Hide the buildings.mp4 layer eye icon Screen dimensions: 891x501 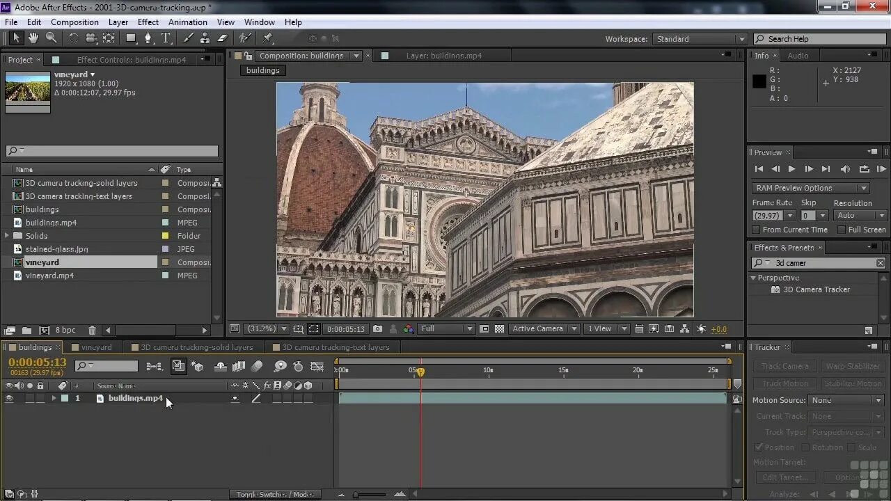[10, 399]
